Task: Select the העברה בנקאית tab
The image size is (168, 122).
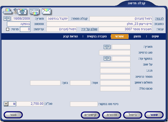Action: point(97,36)
